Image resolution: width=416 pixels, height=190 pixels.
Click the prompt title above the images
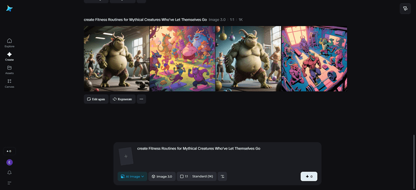145,20
